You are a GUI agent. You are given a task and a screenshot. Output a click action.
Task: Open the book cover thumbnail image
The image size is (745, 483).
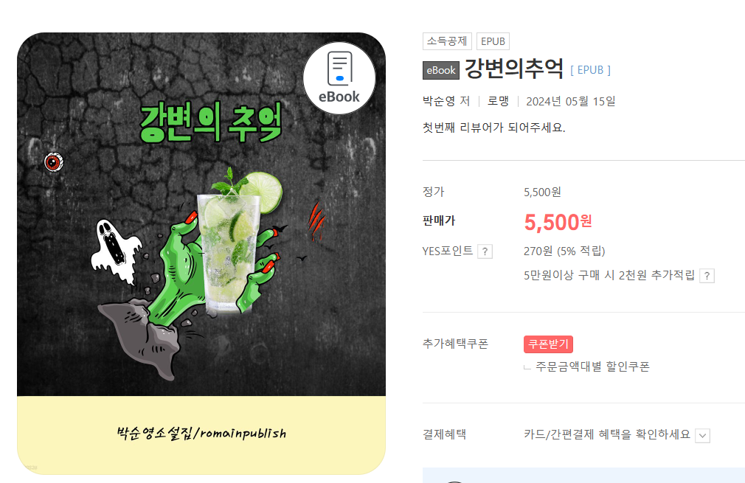pyautogui.click(x=201, y=254)
